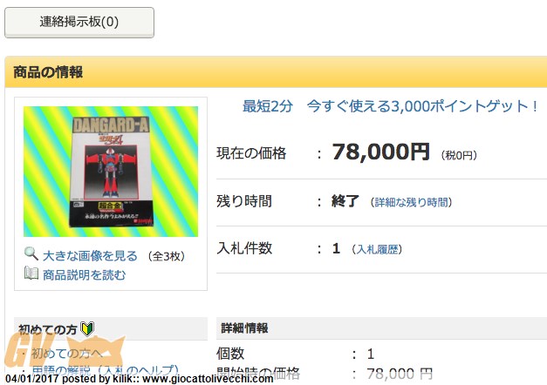Click the 初めての方 panel heading
The width and height of the screenshot is (547, 385).
click(x=47, y=329)
